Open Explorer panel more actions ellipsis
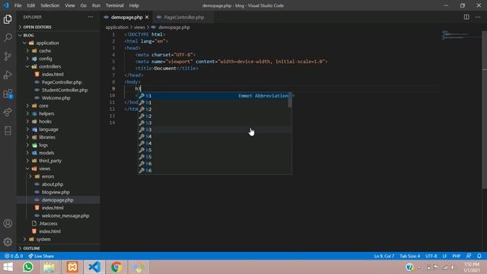 pyautogui.click(x=91, y=17)
